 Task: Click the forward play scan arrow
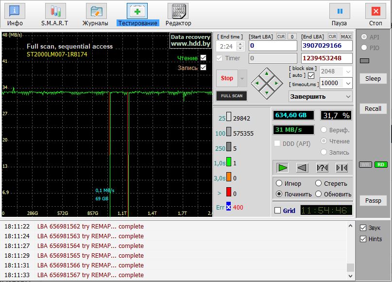pos(282,168)
